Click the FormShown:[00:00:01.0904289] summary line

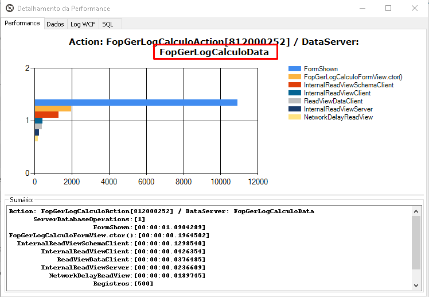[x=149, y=227]
